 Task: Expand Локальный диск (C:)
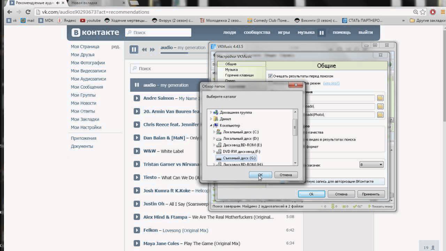pos(214,132)
